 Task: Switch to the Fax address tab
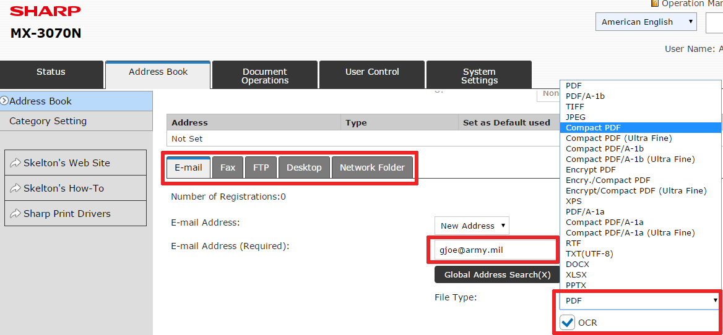point(228,167)
